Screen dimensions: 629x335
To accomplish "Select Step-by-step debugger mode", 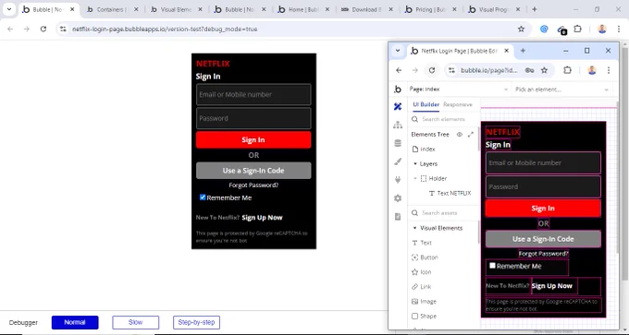I will pos(196,322).
